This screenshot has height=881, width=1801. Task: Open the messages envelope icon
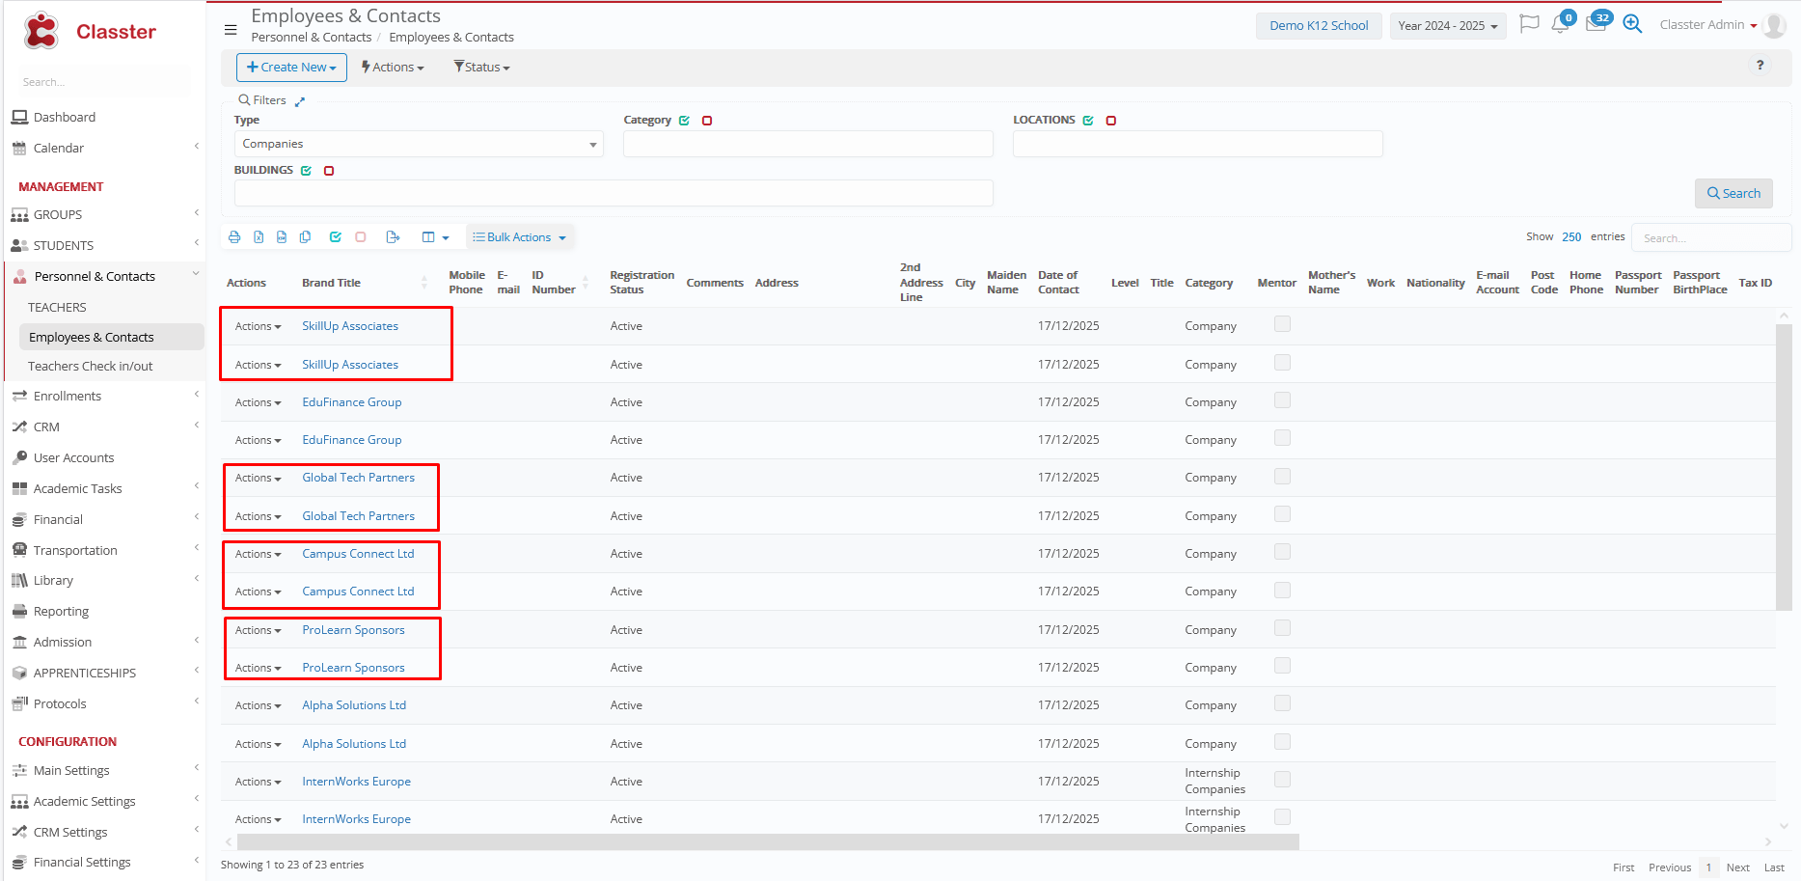click(1596, 25)
